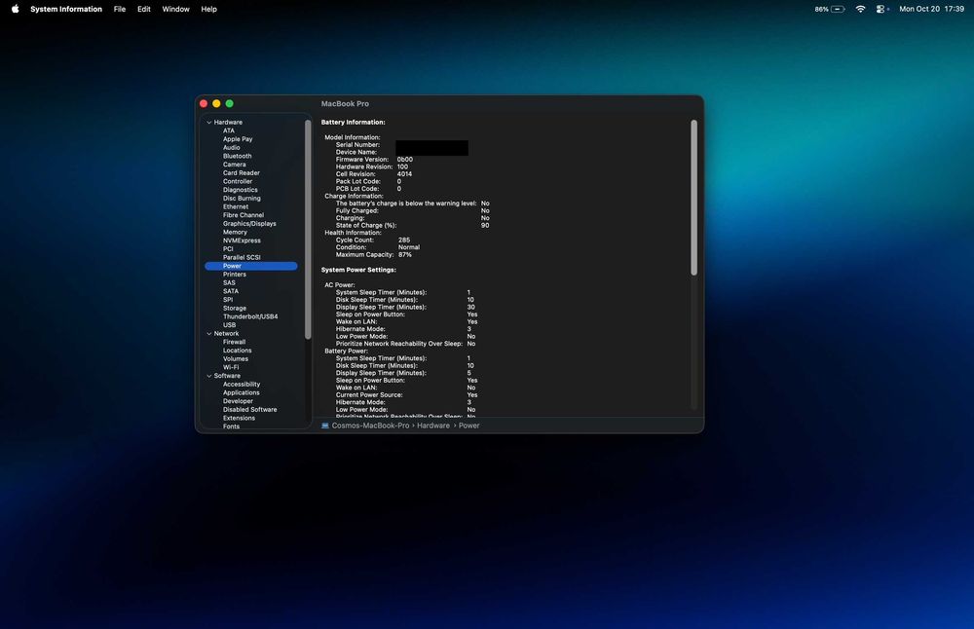Zoom the window with green button
This screenshot has height=629, width=974.
pos(229,103)
